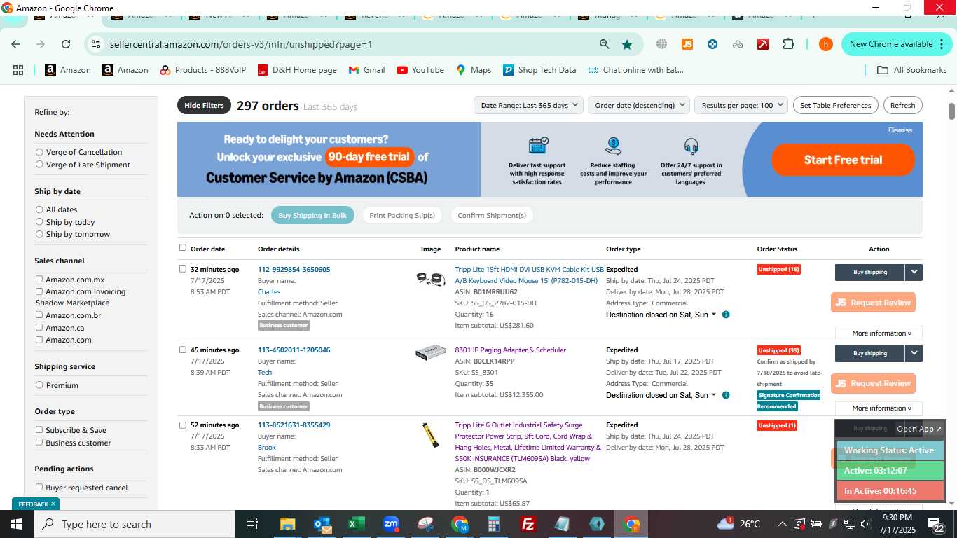
Task: Open Products - 888VoIP bookmark
Action: [203, 70]
